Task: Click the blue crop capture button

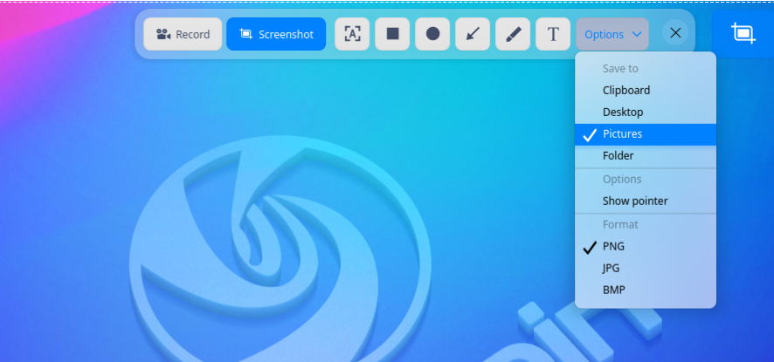Action: point(743,33)
